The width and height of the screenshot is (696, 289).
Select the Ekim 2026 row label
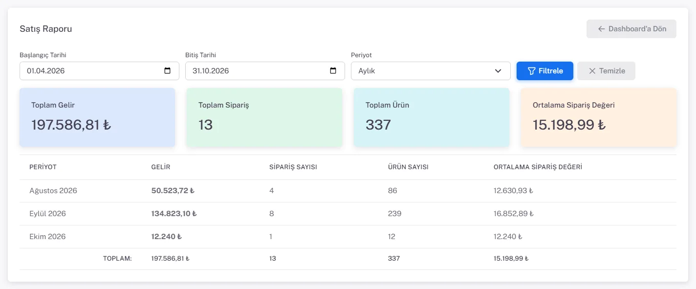47,237
